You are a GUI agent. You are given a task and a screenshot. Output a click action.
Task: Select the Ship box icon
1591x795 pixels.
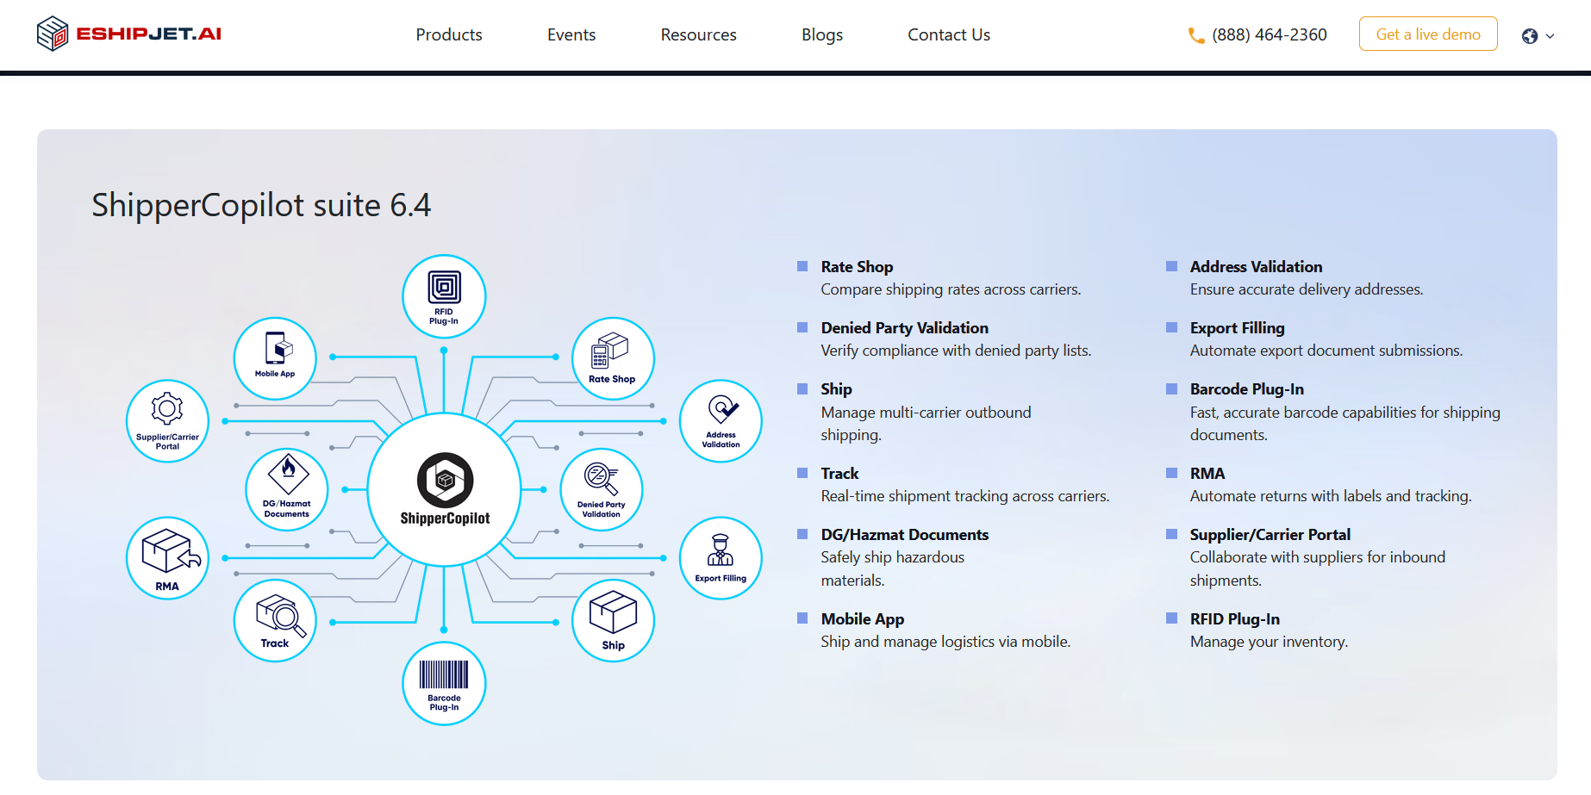pyautogui.click(x=613, y=620)
